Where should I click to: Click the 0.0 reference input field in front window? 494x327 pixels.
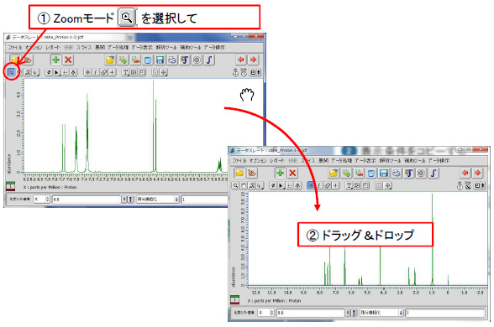(310, 313)
